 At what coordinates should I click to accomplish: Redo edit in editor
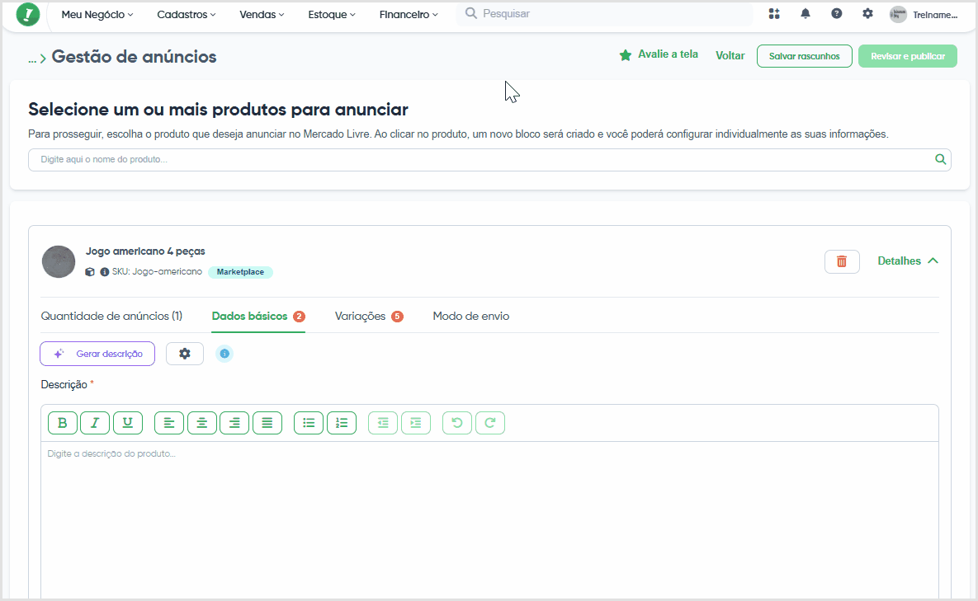[x=490, y=423]
